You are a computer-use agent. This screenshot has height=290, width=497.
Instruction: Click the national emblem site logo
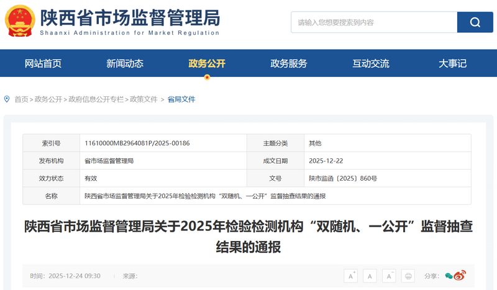(x=20, y=23)
